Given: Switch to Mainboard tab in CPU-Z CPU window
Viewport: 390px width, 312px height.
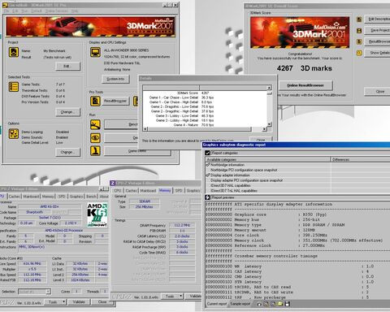Looking at the screenshot, I should (31, 197).
